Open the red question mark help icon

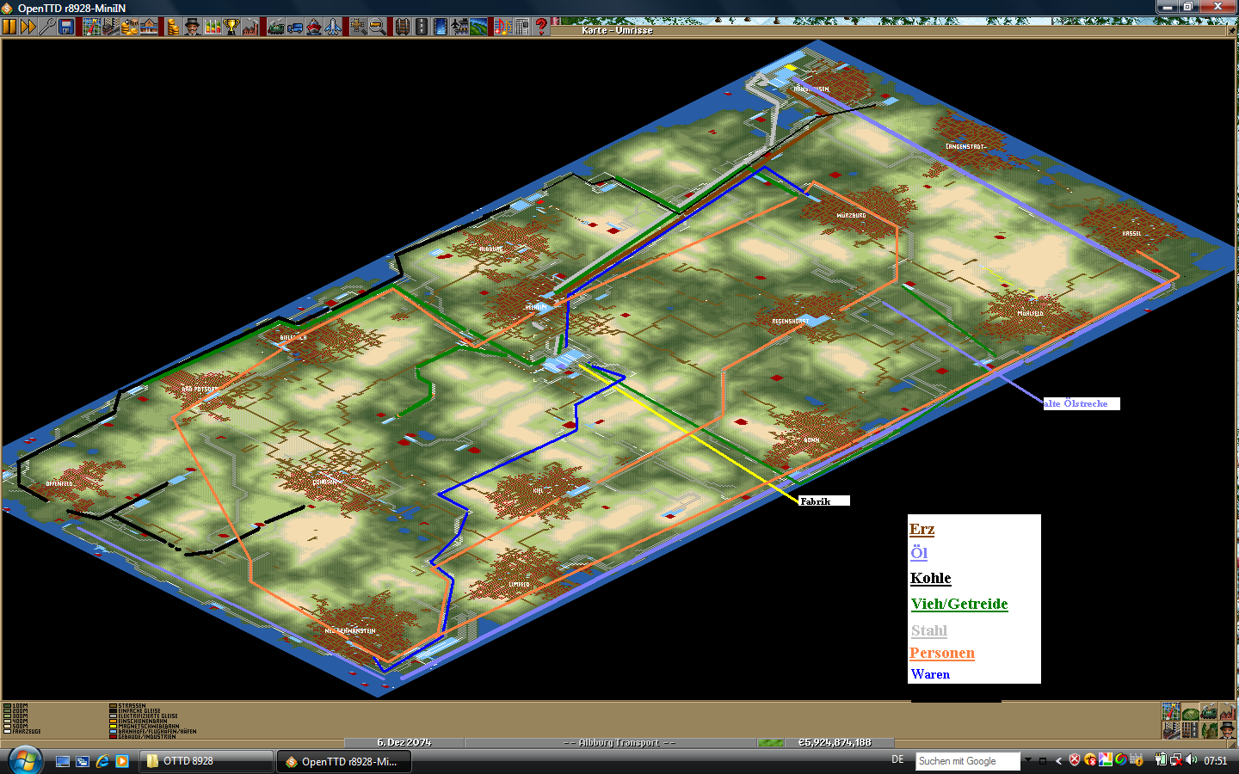541,27
